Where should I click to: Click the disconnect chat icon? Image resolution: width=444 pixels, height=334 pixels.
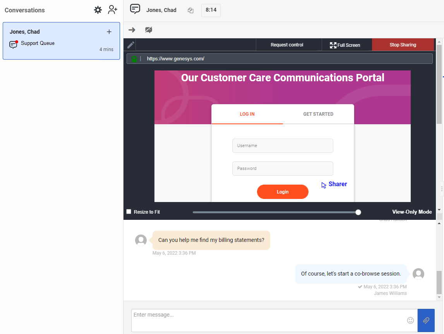[149, 29]
